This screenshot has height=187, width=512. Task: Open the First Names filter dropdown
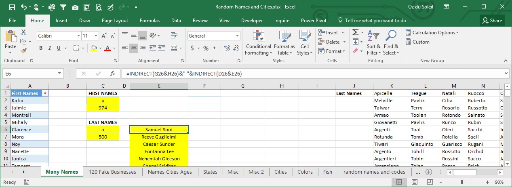[x=45, y=93]
